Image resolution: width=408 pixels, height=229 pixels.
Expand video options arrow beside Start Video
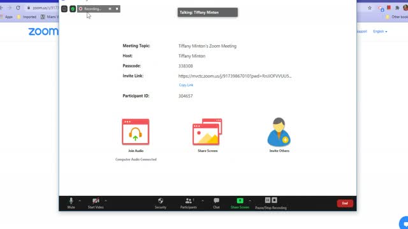pos(106,201)
